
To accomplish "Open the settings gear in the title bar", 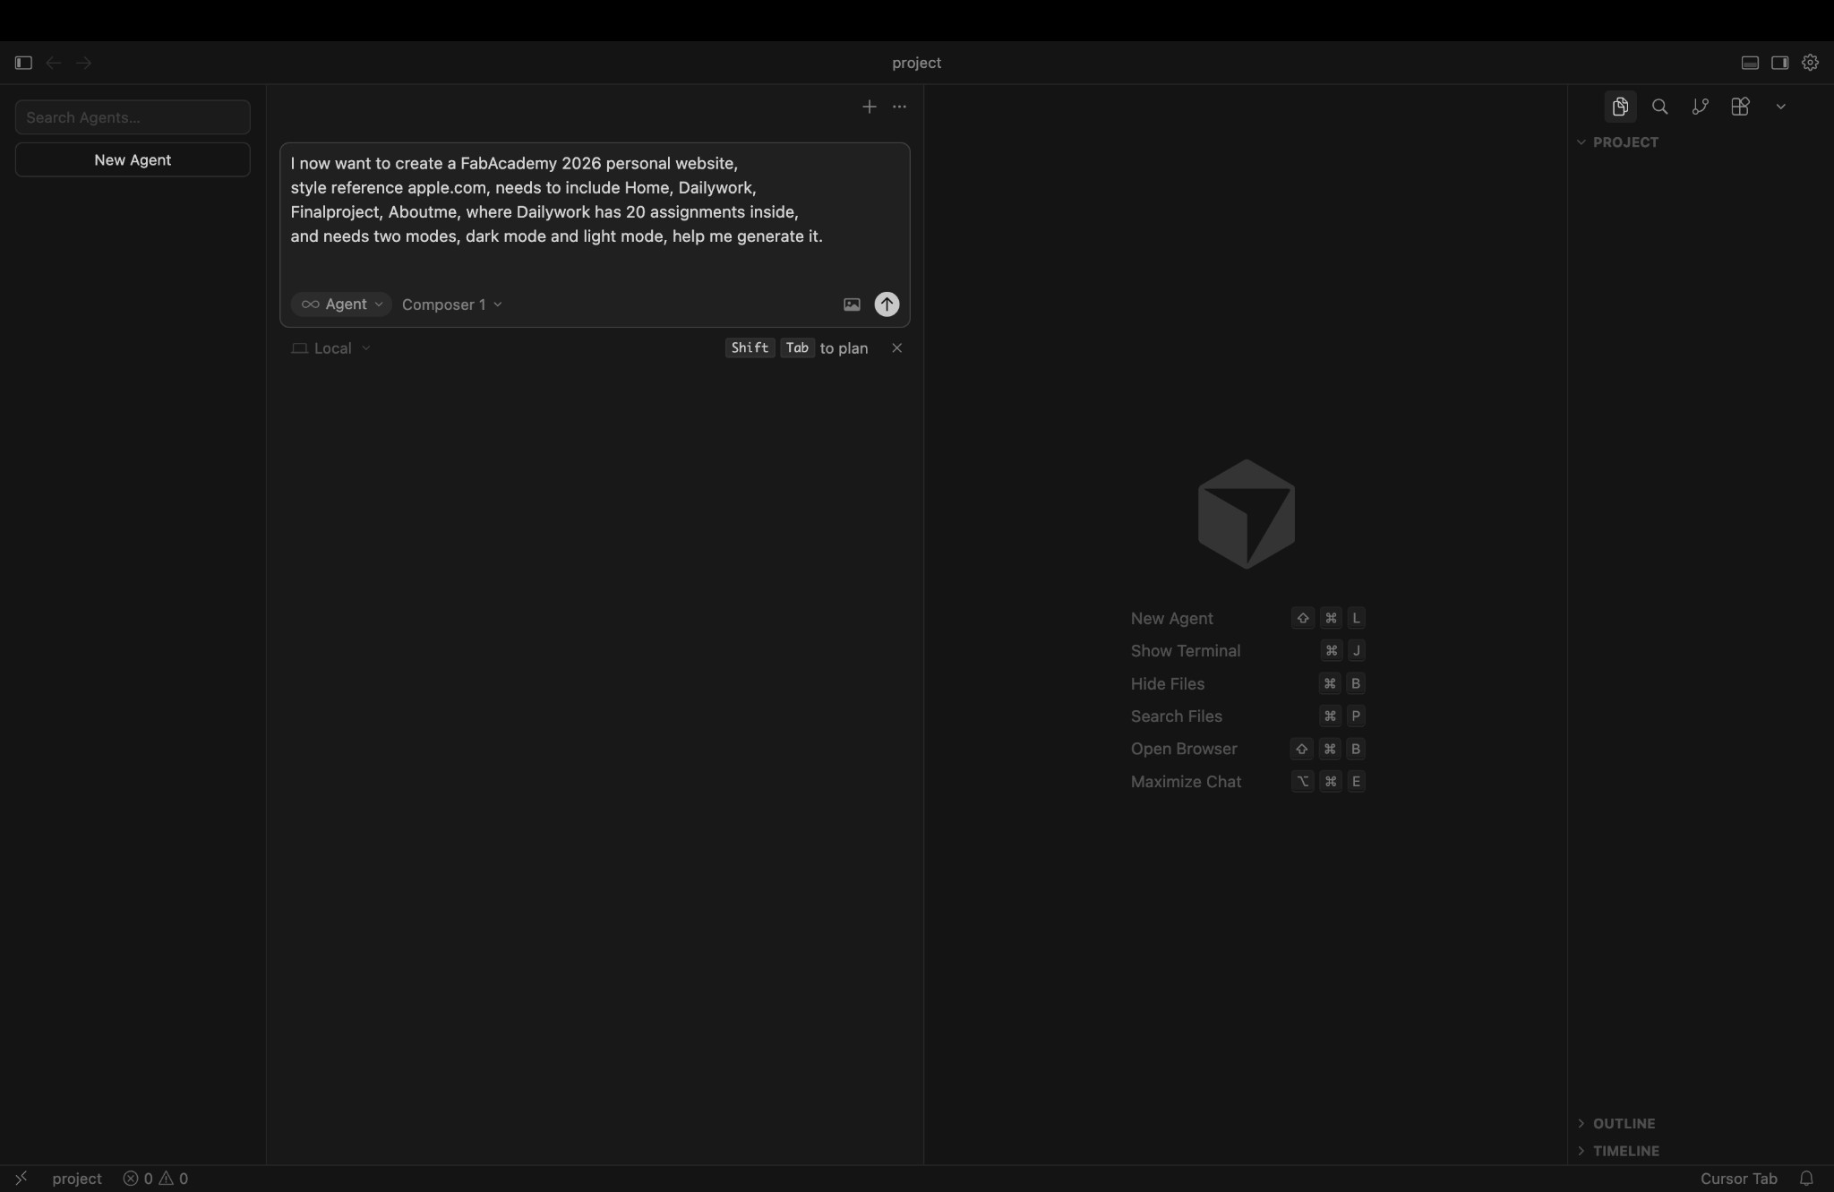I will click(x=1810, y=63).
